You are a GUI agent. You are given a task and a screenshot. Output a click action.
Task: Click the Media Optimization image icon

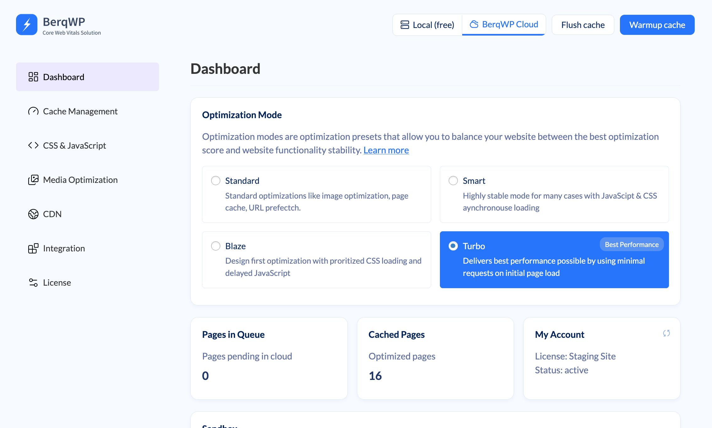click(33, 180)
